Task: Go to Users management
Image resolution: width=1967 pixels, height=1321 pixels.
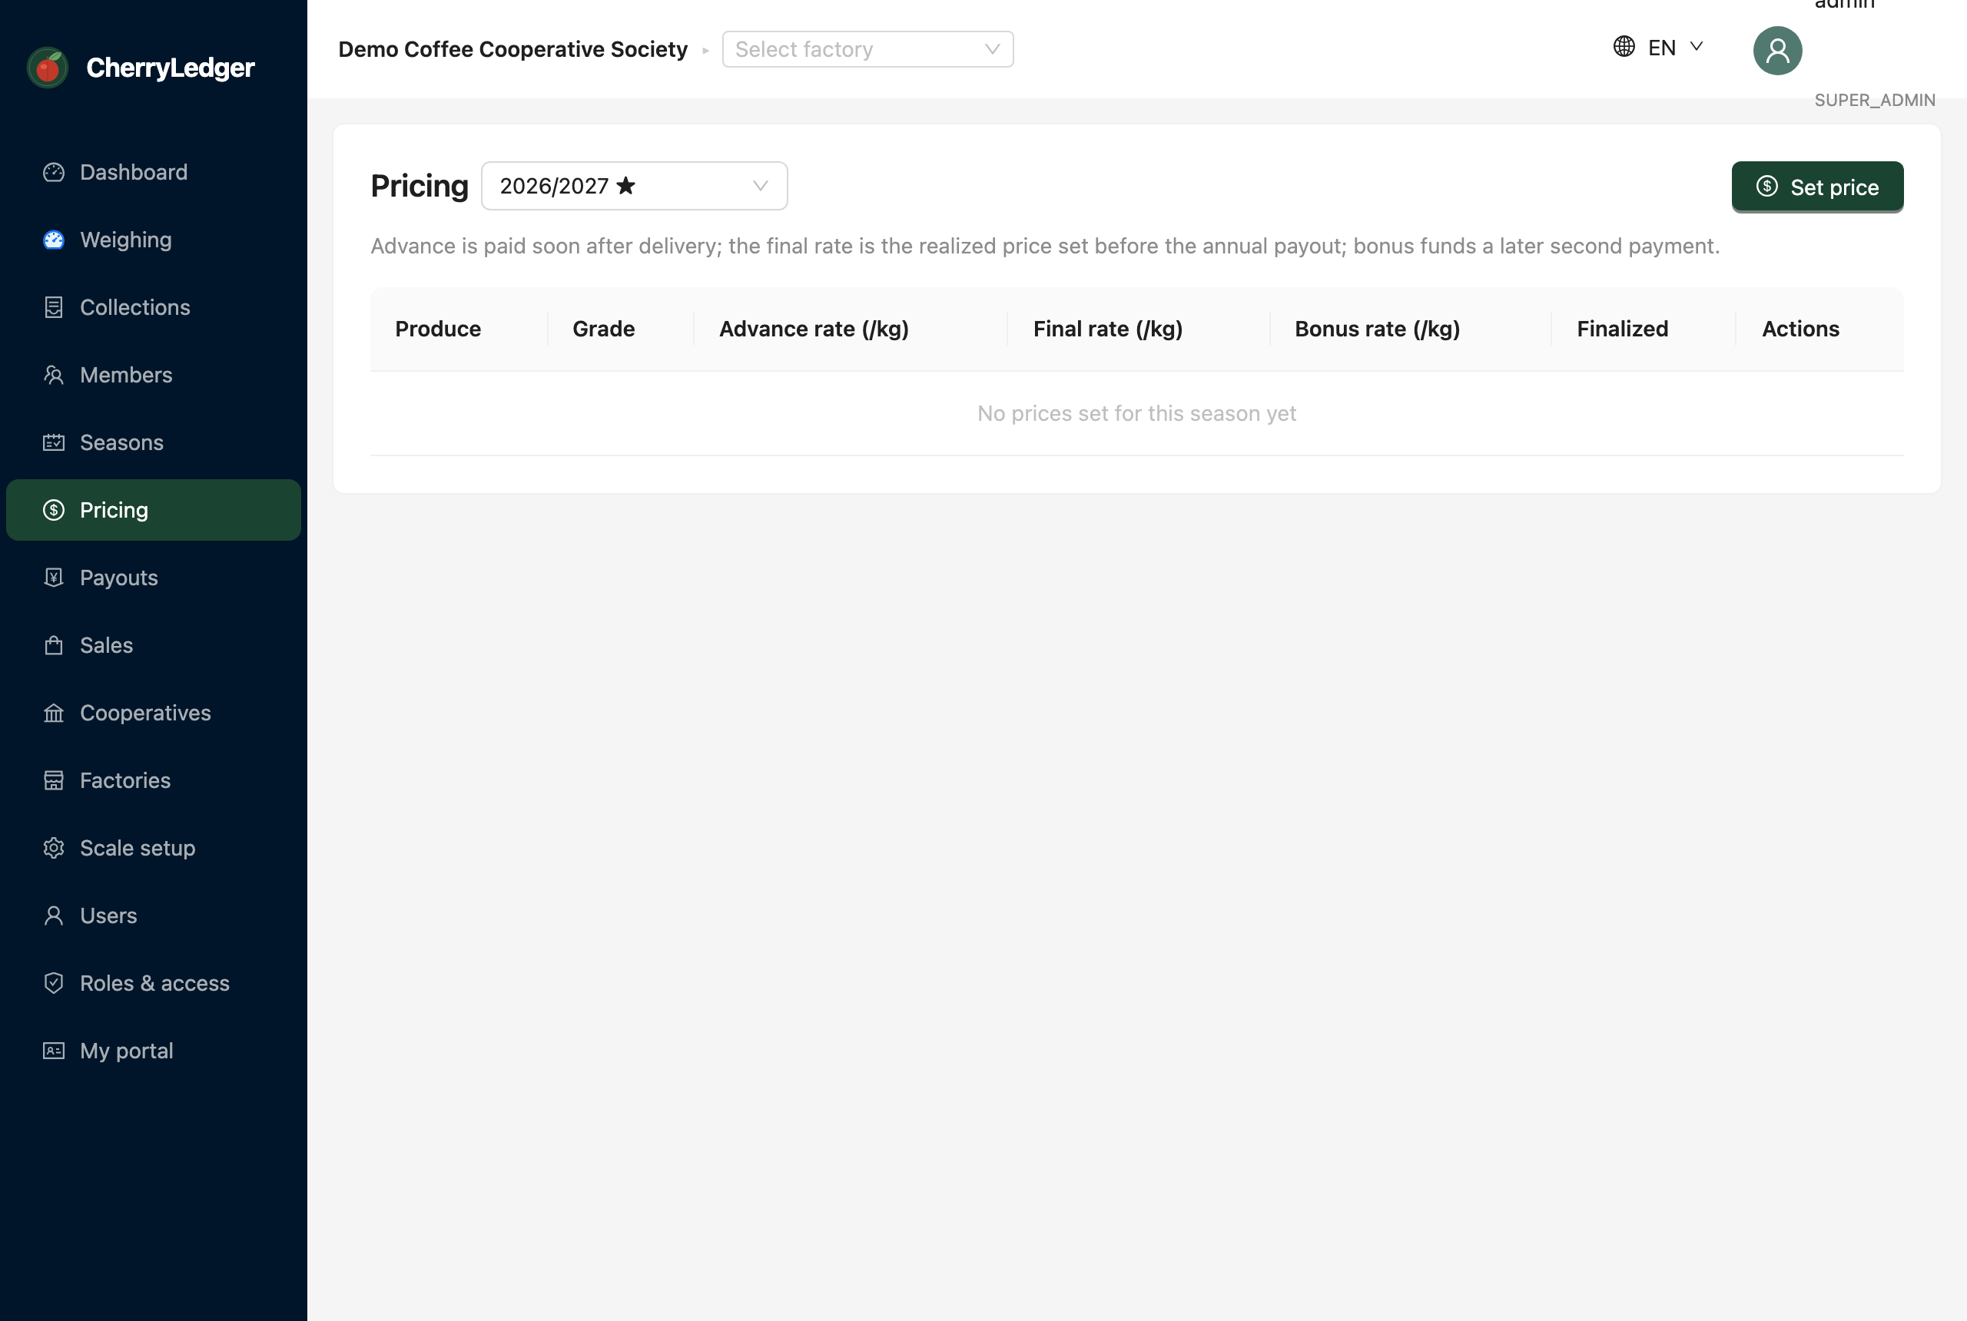Action: 154,915
